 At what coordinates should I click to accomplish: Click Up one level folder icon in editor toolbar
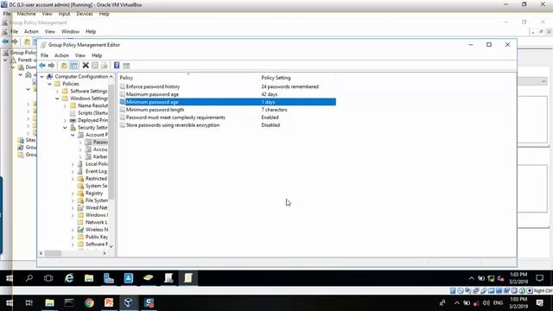click(64, 66)
